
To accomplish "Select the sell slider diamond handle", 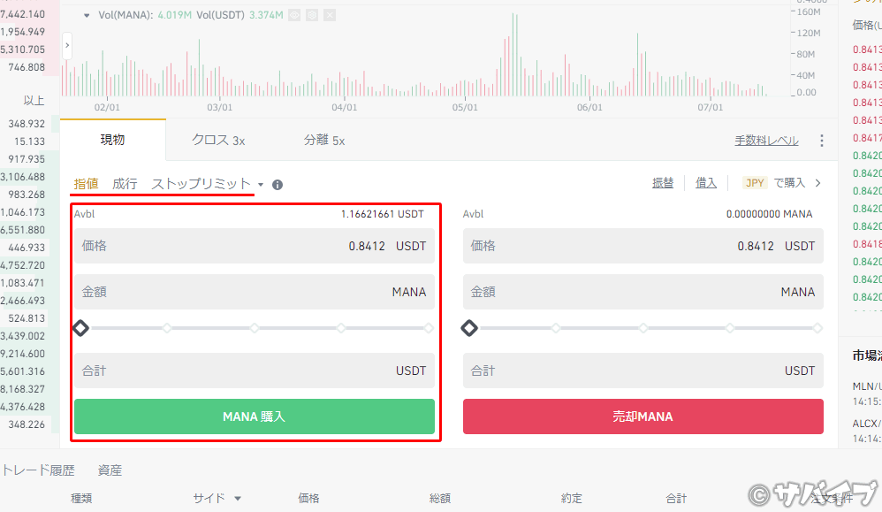I will (469, 328).
